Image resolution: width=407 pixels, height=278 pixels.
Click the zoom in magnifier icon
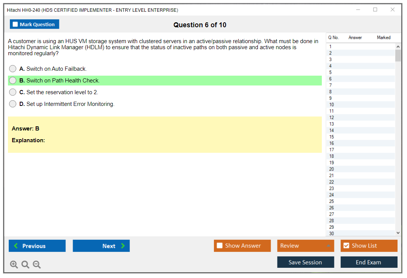(x=14, y=265)
